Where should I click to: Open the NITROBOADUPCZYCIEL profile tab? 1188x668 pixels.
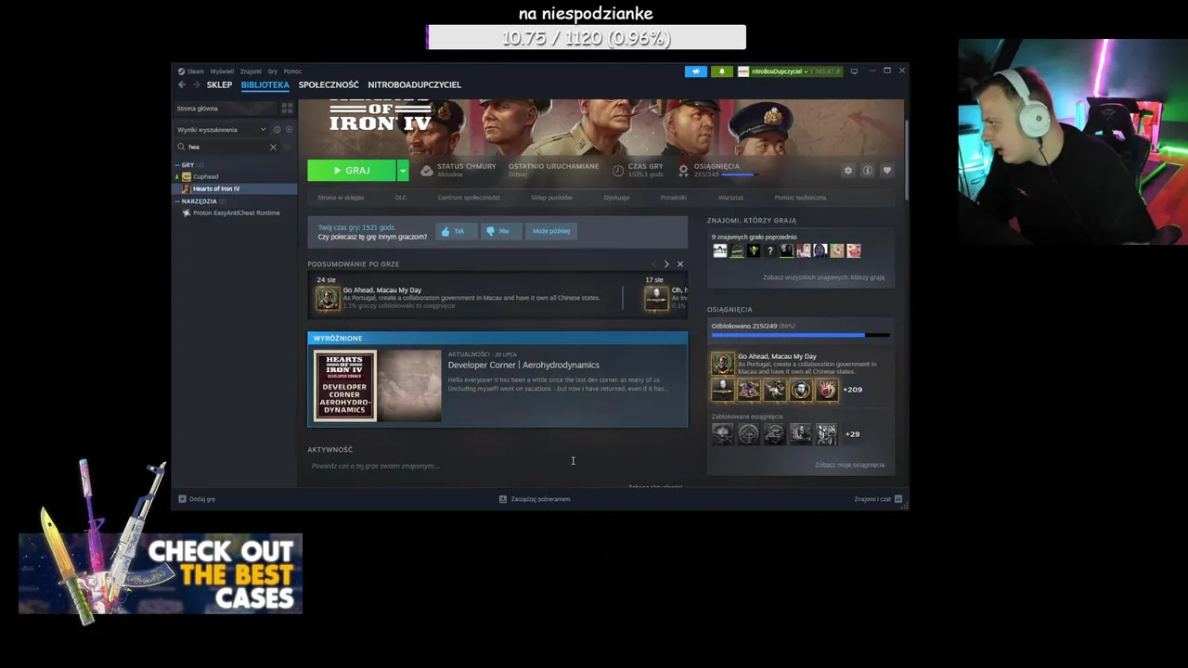pyautogui.click(x=414, y=84)
